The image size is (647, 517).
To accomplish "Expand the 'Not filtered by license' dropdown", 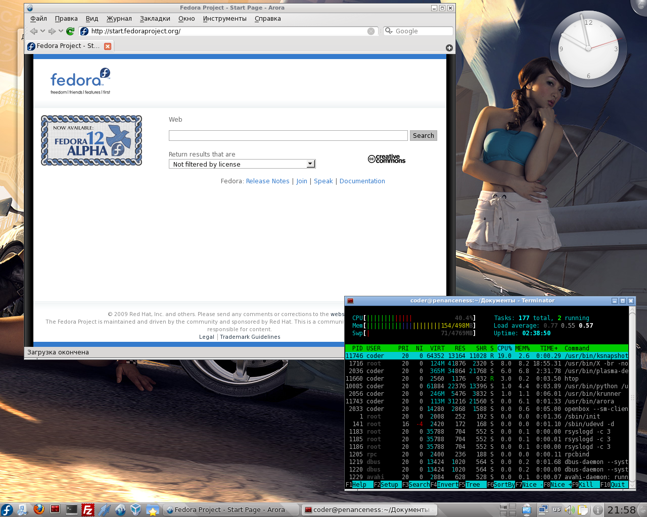I will click(310, 164).
